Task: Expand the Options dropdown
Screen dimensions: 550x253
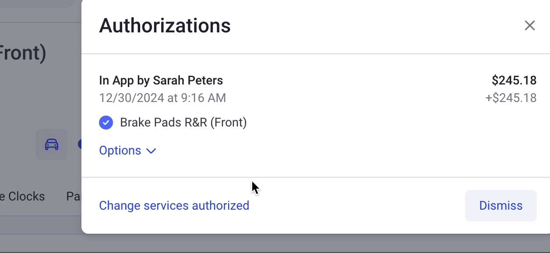Action: pos(127,151)
